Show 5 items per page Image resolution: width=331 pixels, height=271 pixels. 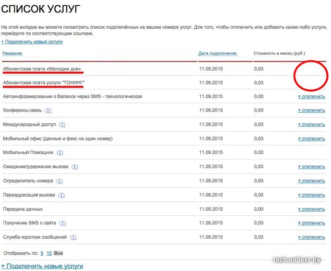tap(42, 253)
